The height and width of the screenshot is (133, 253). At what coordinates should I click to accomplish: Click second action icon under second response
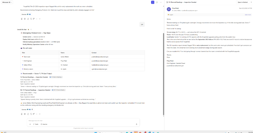[x=25, y=114]
